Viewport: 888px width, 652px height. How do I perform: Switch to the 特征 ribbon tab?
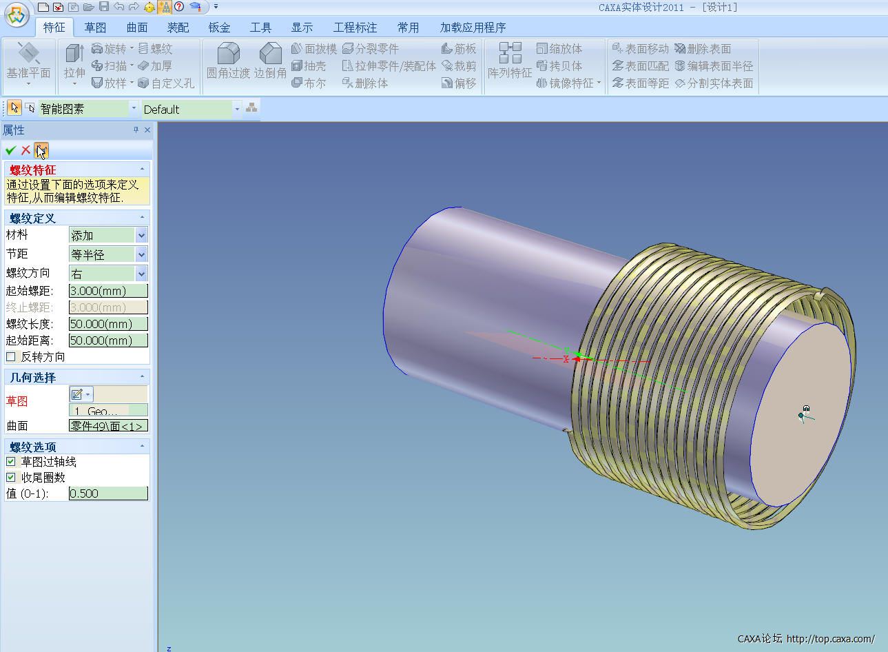(54, 28)
